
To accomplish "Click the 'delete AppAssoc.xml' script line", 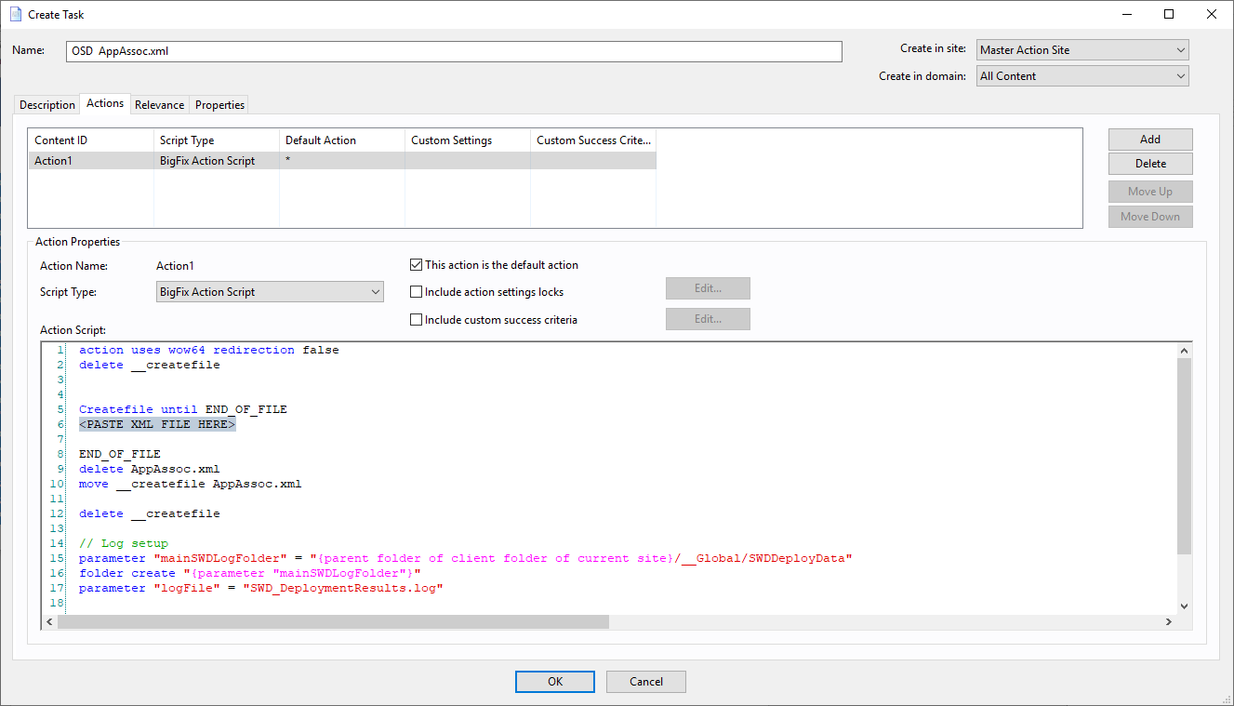I will tap(150, 469).
